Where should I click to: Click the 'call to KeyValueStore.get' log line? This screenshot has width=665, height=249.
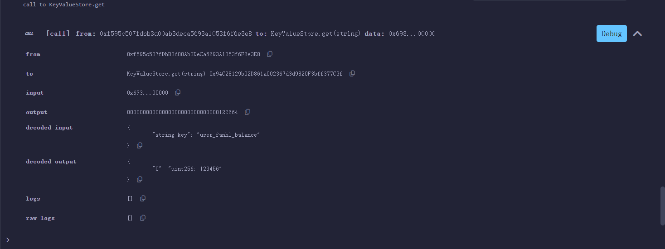pos(64,5)
